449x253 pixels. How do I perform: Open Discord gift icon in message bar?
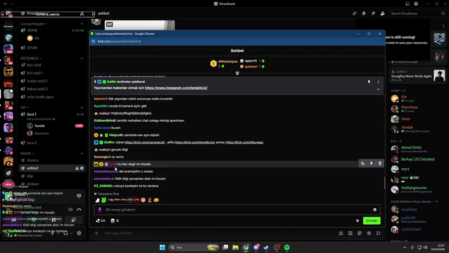(x=341, y=233)
